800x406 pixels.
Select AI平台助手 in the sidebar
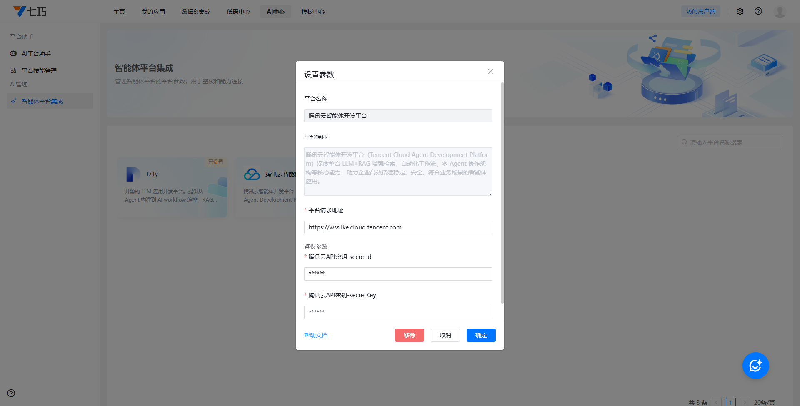tap(36, 54)
